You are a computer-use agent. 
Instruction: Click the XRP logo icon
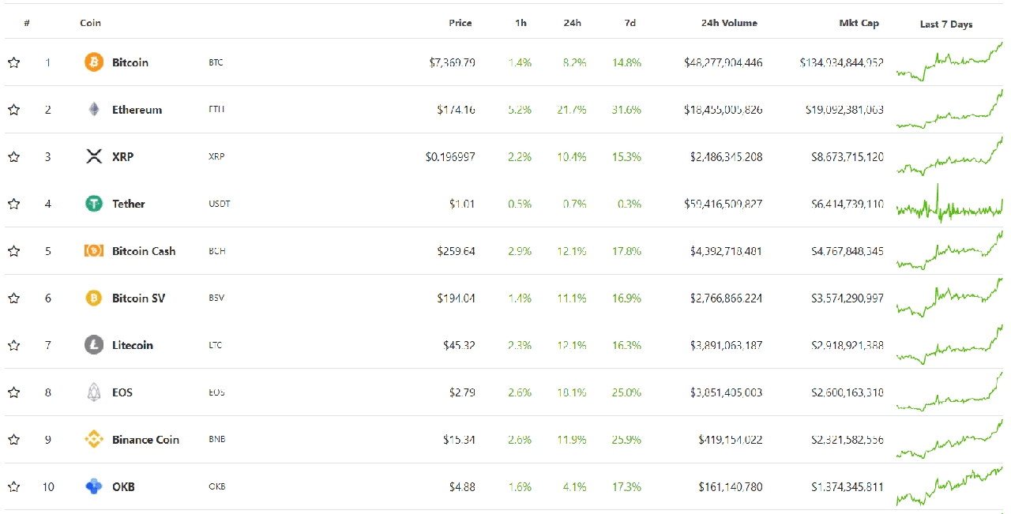94,156
